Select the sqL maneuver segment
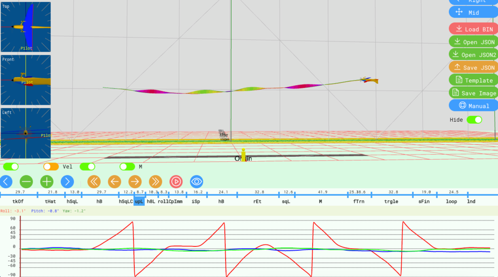This screenshot has height=277, width=498. pyautogui.click(x=286, y=202)
